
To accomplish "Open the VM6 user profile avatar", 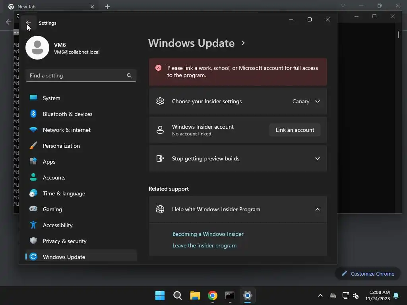I will (37, 48).
